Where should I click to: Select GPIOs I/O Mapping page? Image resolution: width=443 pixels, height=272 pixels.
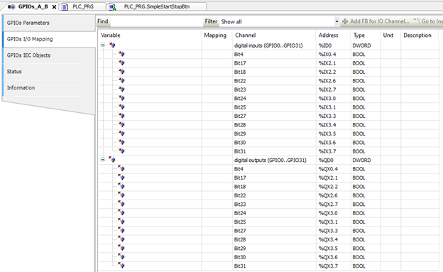(49, 39)
